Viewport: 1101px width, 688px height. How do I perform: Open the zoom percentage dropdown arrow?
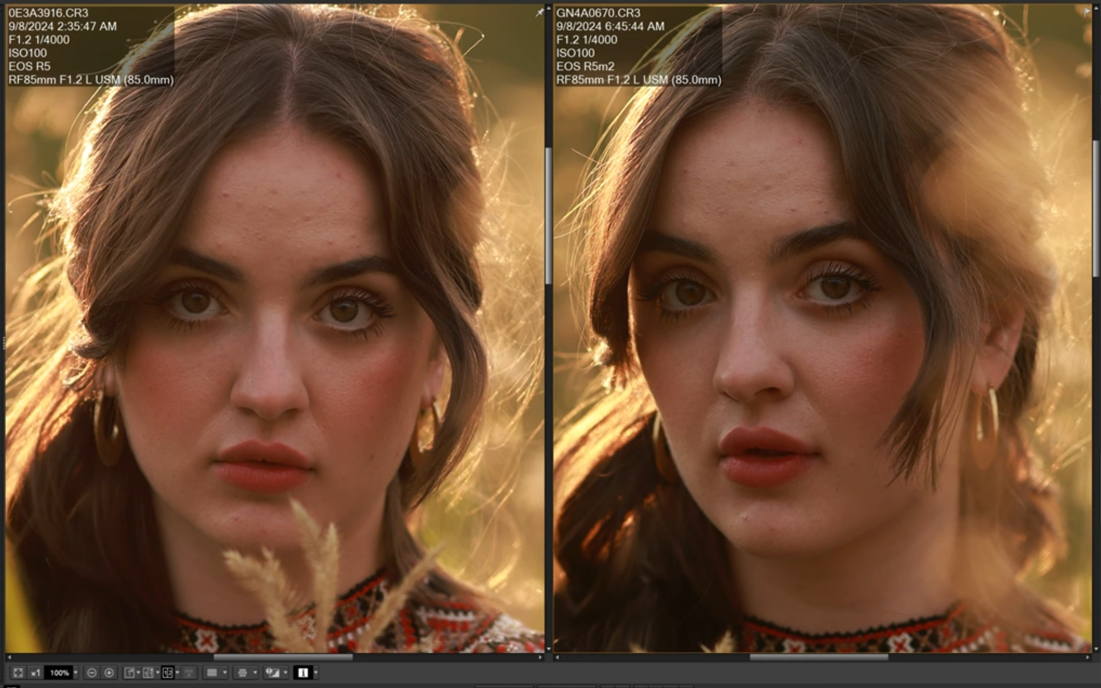[x=76, y=673]
